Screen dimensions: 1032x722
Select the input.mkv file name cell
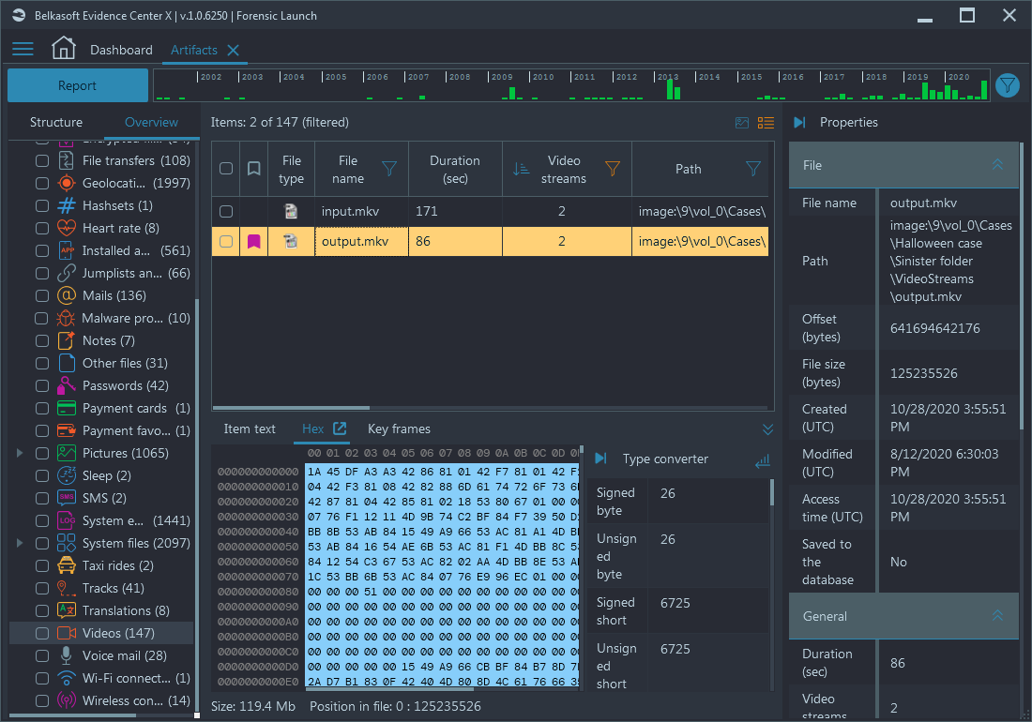361,211
